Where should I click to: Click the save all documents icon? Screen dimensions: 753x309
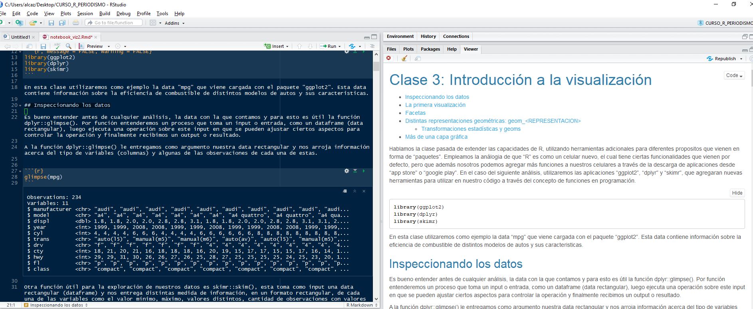pyautogui.click(x=62, y=23)
